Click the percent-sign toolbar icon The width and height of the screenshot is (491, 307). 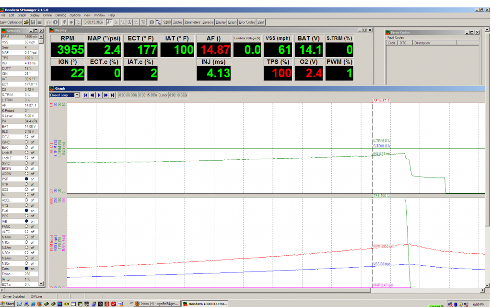pyautogui.click(x=136, y=22)
